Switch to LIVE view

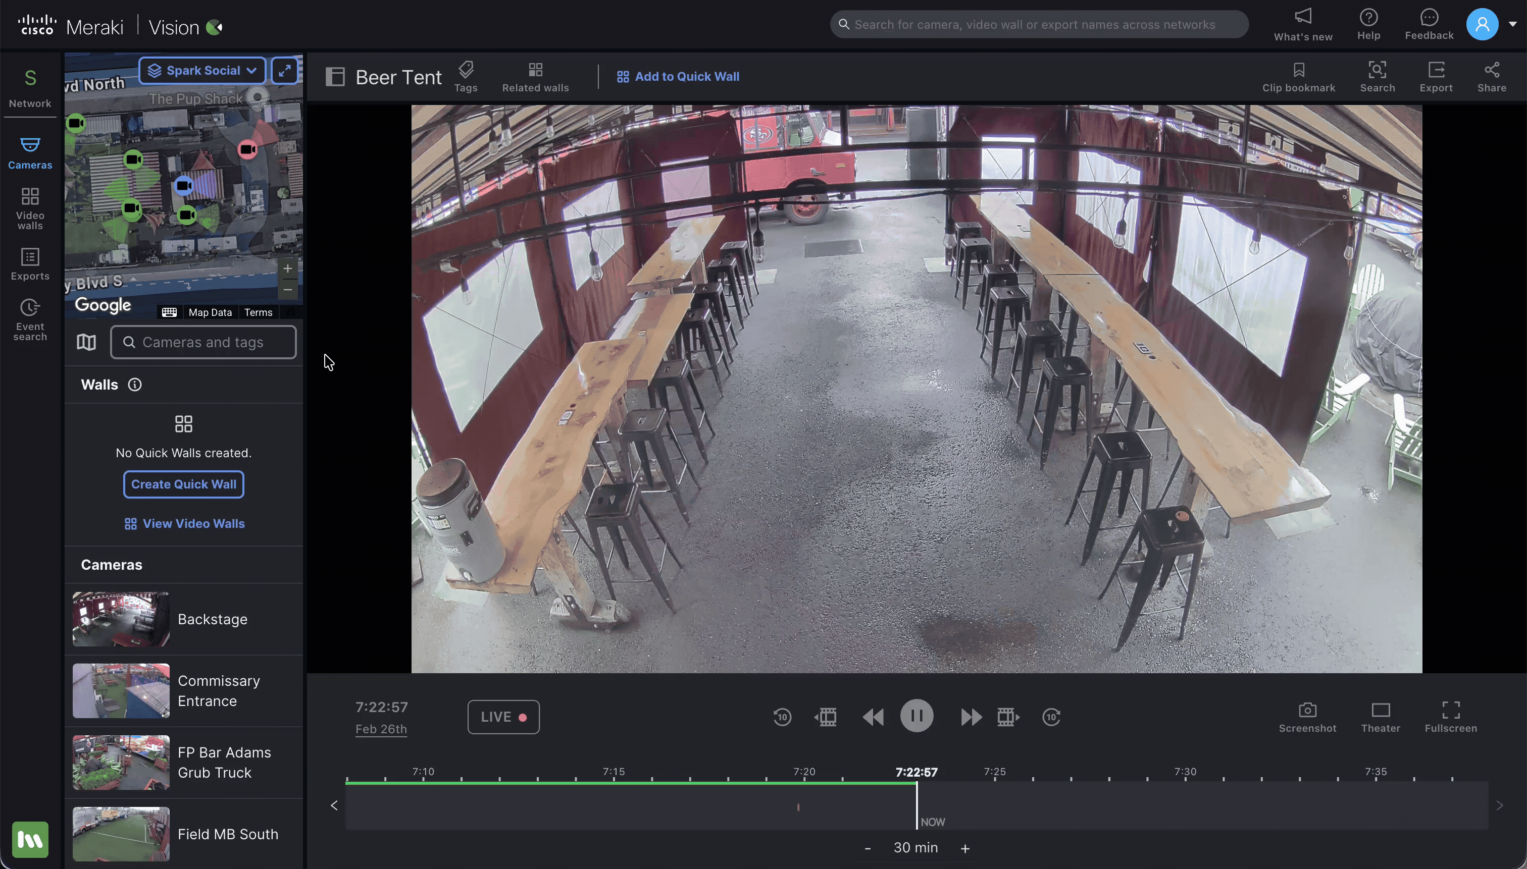pos(503,716)
